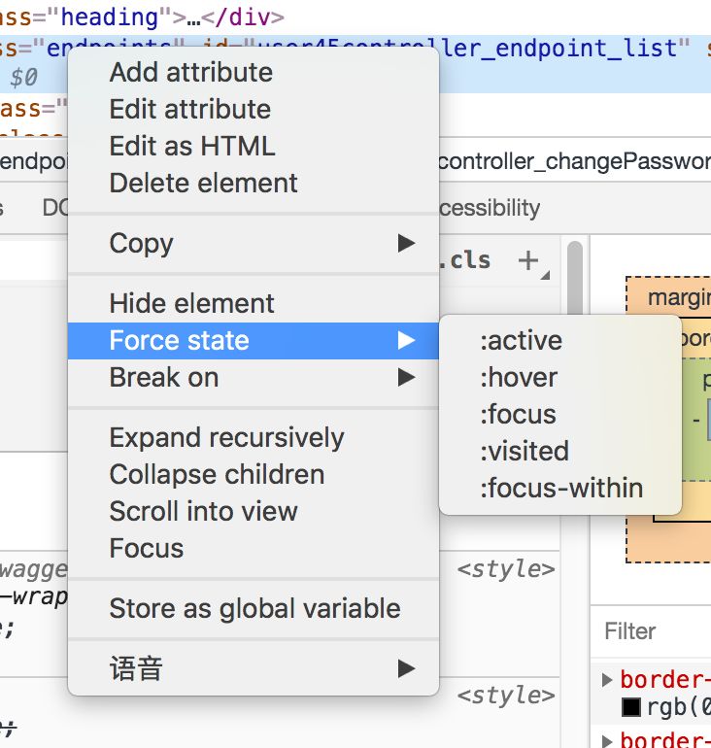
Task: Select the endpoint_list element row
Action: pyautogui.click(x=355, y=63)
